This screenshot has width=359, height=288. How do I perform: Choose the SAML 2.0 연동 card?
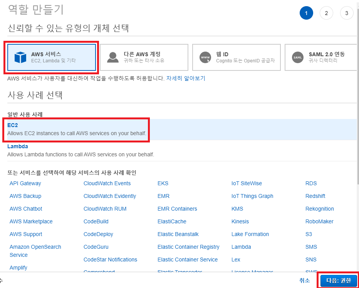322,57
